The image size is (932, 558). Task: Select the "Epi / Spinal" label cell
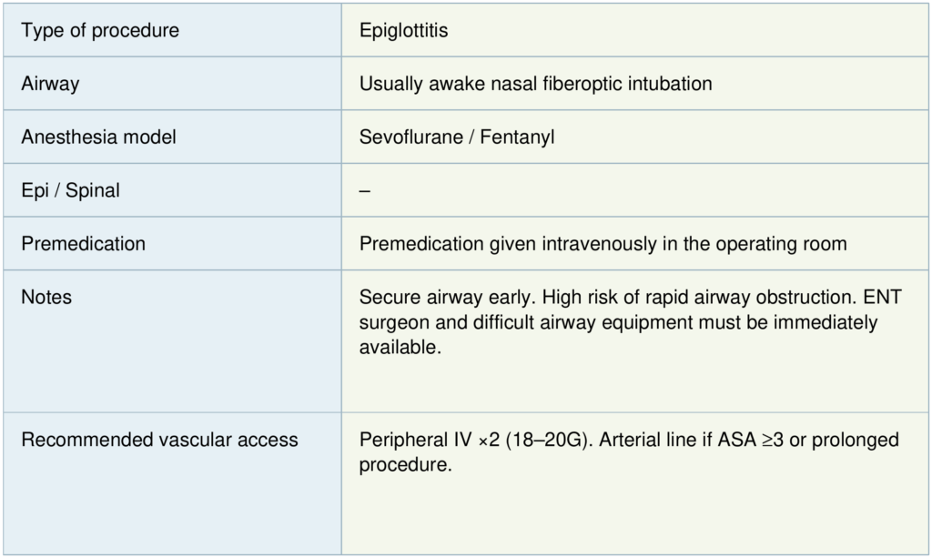[70, 191]
